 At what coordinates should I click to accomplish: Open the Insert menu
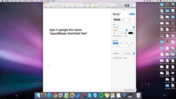20,1
